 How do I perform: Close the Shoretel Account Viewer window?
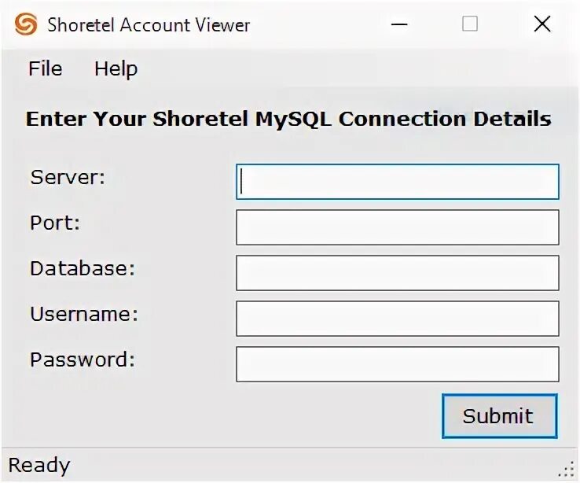(x=542, y=24)
